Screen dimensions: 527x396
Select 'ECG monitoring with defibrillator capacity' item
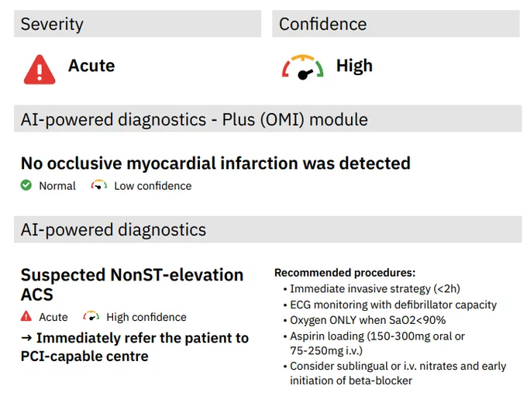(393, 305)
